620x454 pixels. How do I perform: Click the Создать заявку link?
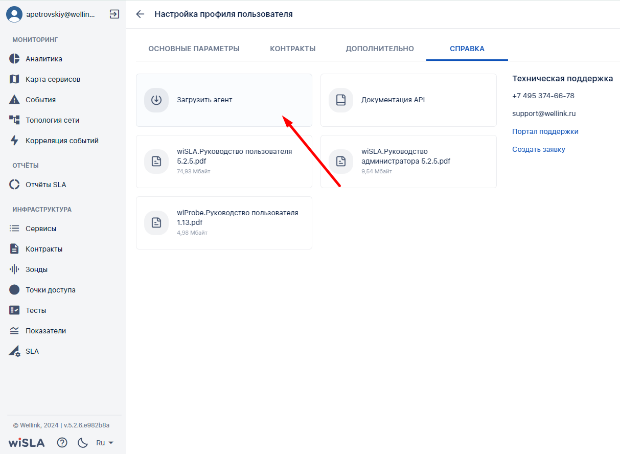[x=539, y=149]
